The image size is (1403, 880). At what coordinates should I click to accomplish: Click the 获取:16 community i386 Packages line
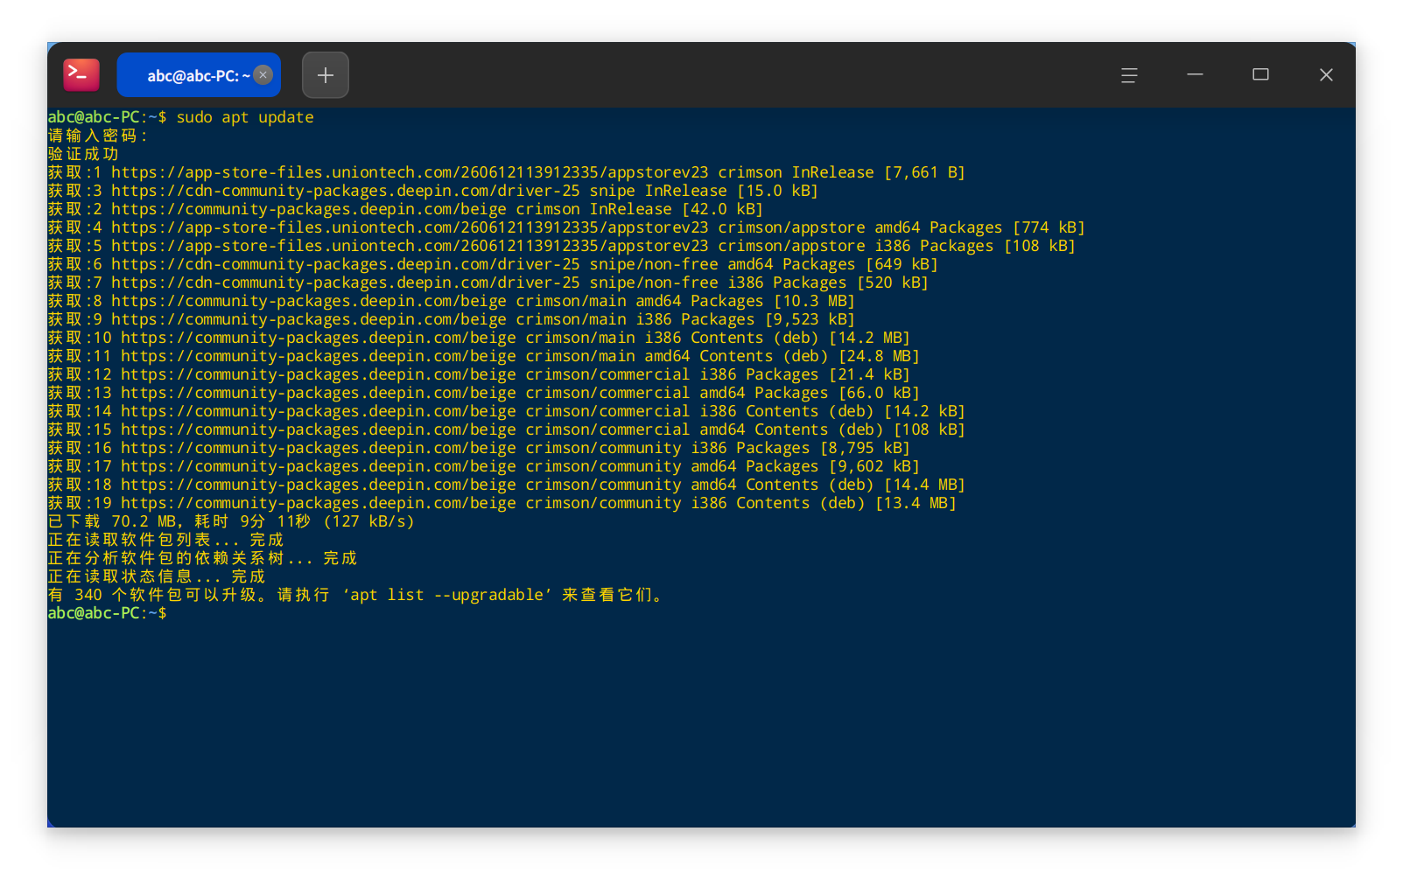pos(479,448)
